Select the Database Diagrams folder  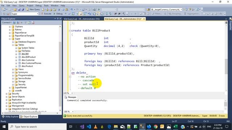[27, 42]
